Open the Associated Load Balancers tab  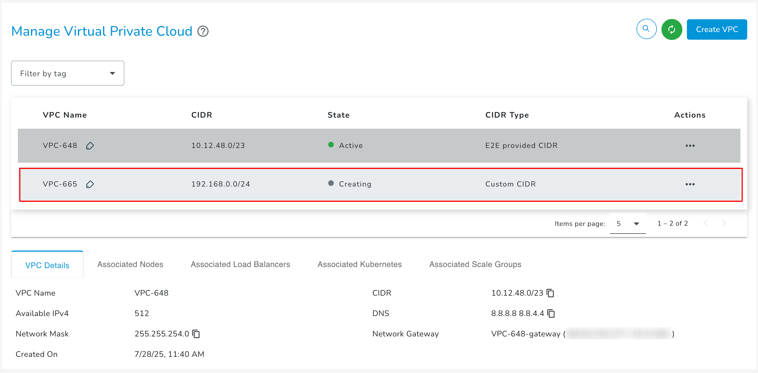tap(240, 264)
